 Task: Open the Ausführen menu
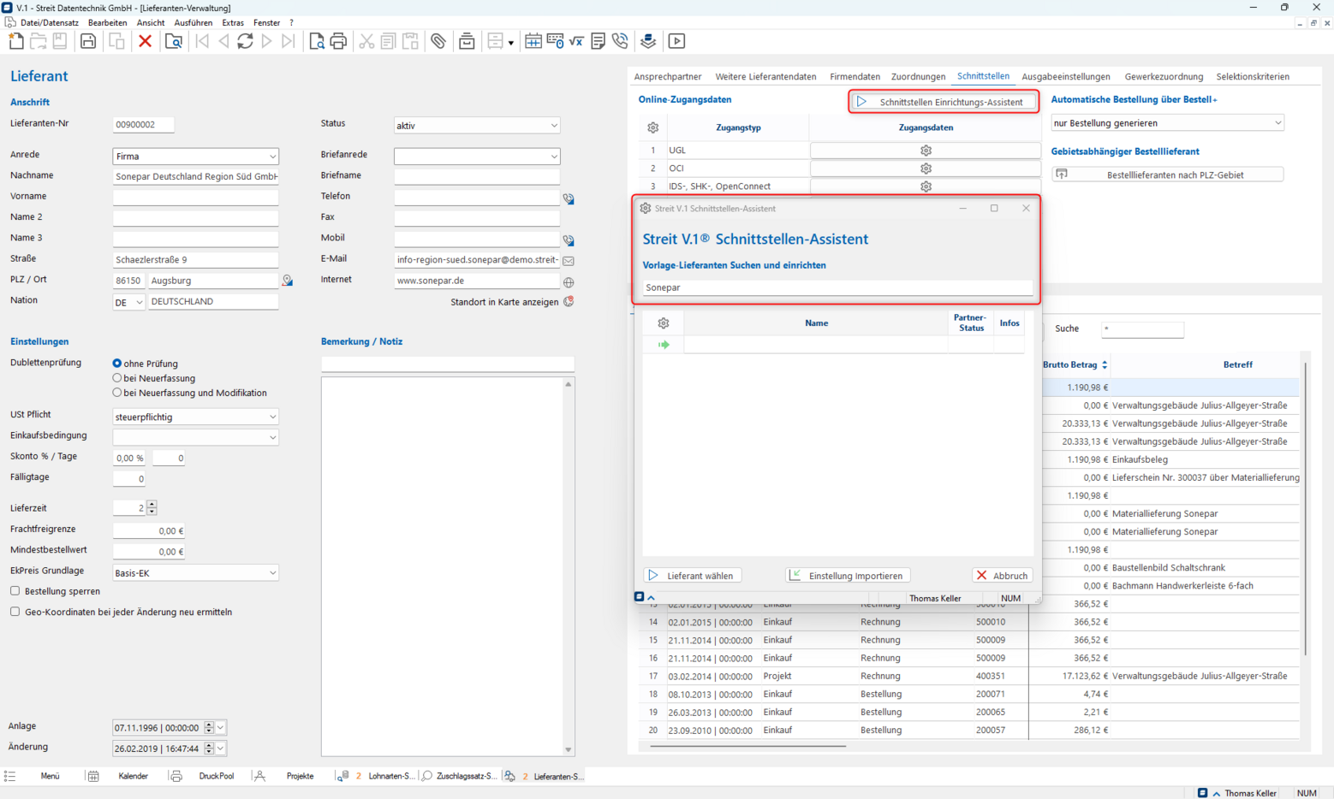click(x=193, y=23)
